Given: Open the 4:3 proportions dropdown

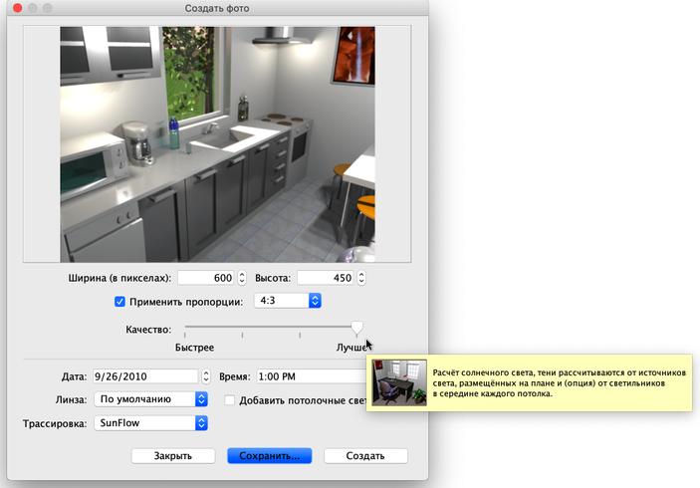Looking at the screenshot, I should pyautogui.click(x=288, y=301).
